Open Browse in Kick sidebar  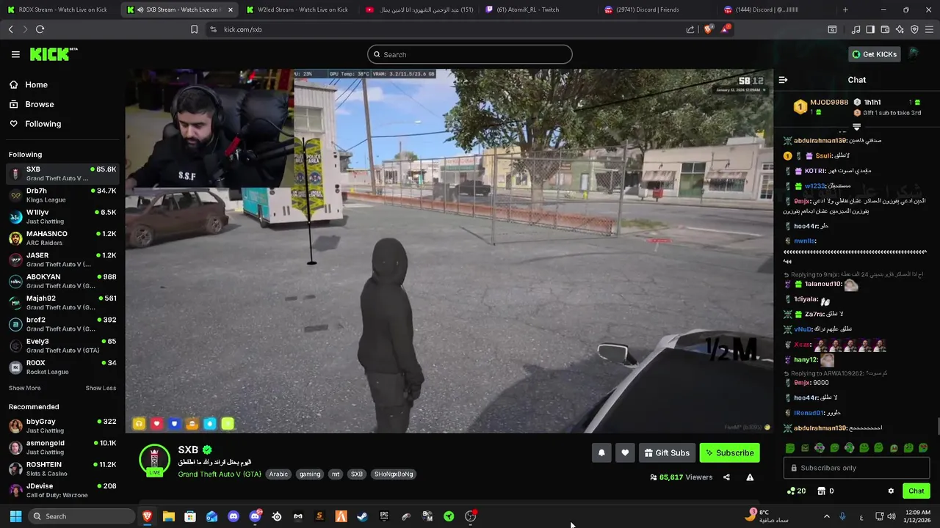coord(32,104)
